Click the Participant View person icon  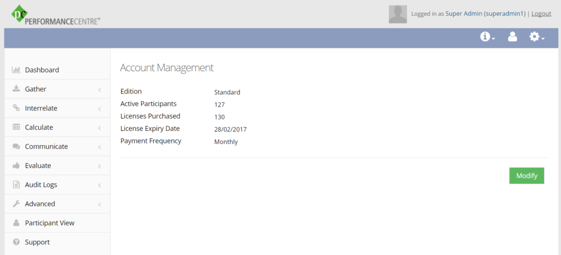16,223
